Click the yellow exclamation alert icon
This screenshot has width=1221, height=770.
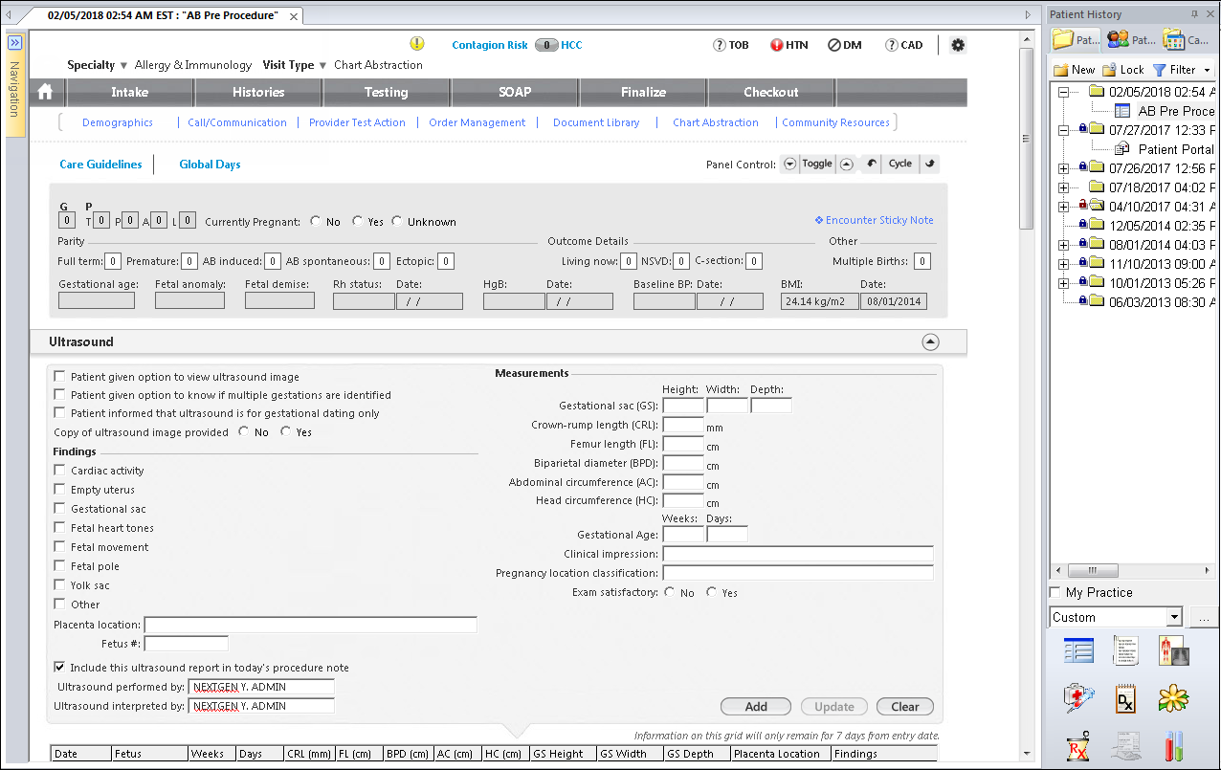point(417,44)
